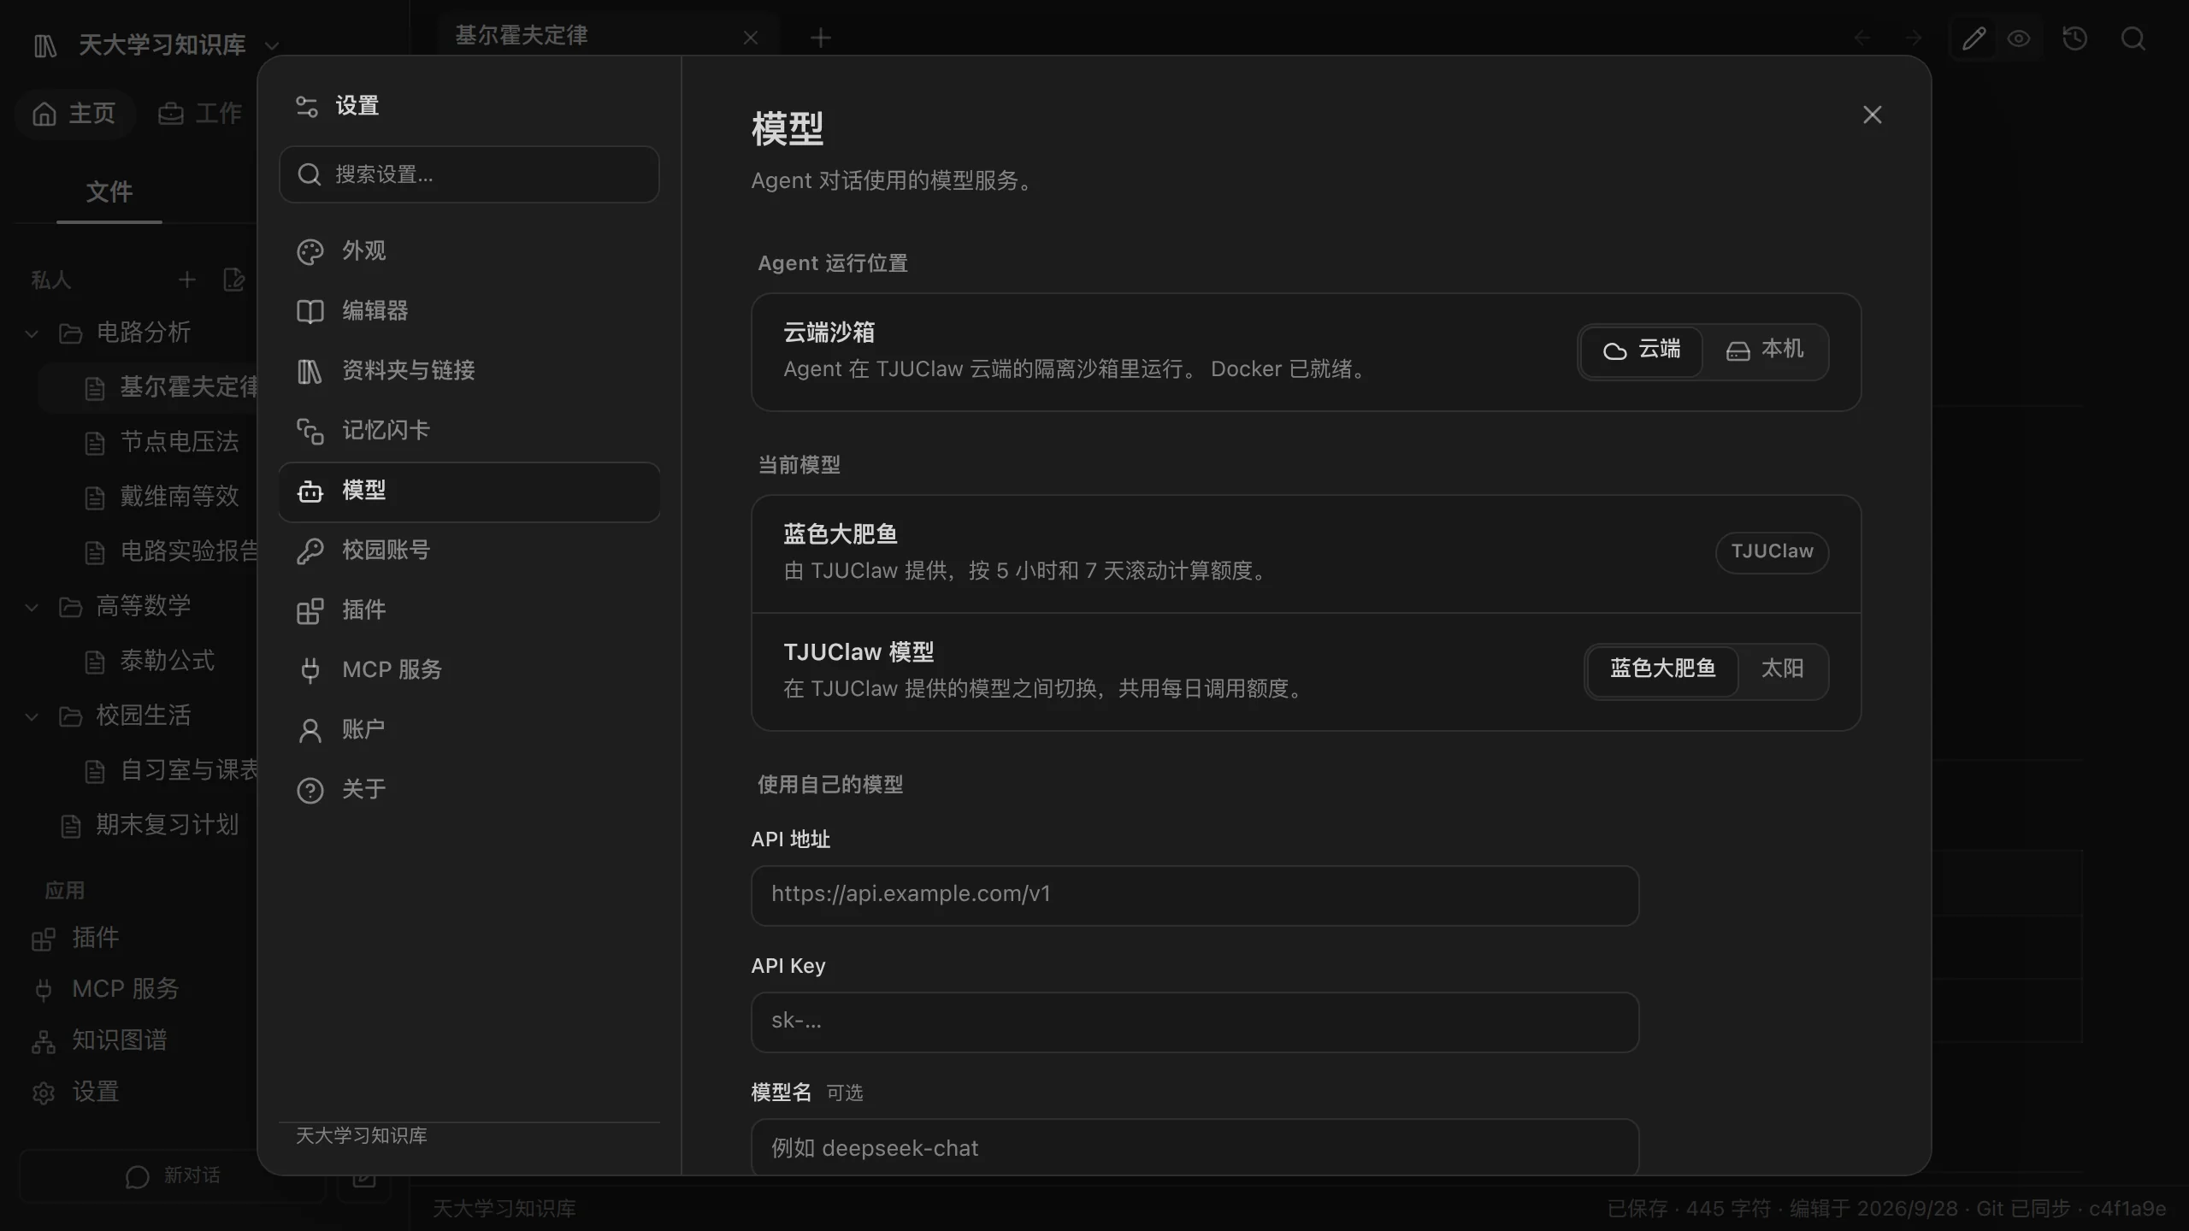Click the TJUClaw provider badge
Screen dimensions: 2189x1231
[1772, 552]
